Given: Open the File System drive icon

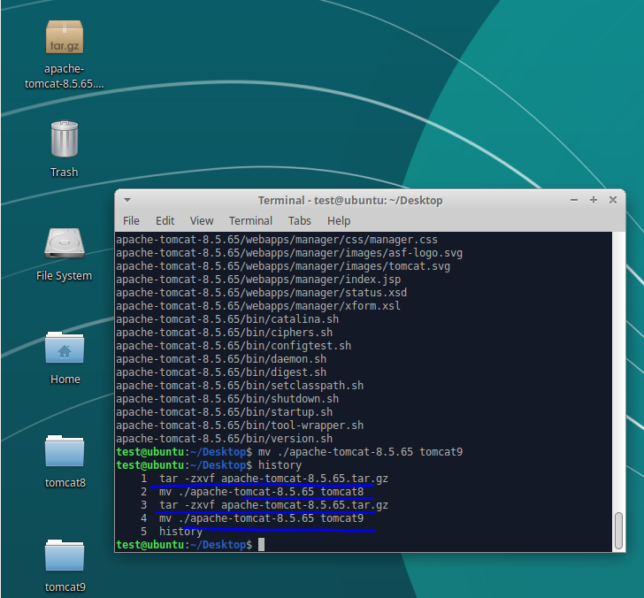Looking at the screenshot, I should (65, 243).
